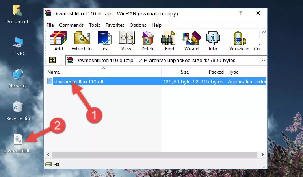Run the Test archive tool
Image resolution: width=303 pixels, height=177 pixels.
point(104,41)
